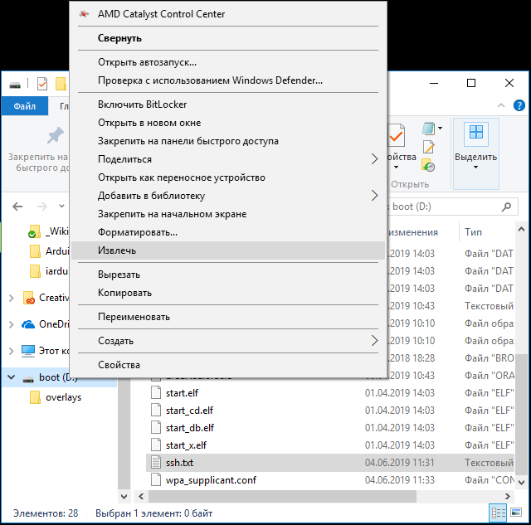
Task: Select the bold Свернуть menu item
Action: 228,38
